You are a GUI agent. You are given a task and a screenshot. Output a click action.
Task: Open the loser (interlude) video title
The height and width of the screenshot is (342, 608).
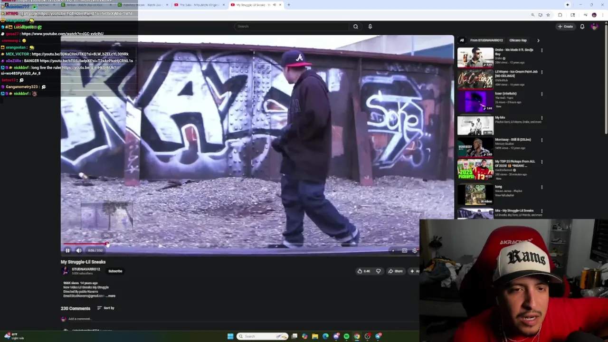[505, 94]
